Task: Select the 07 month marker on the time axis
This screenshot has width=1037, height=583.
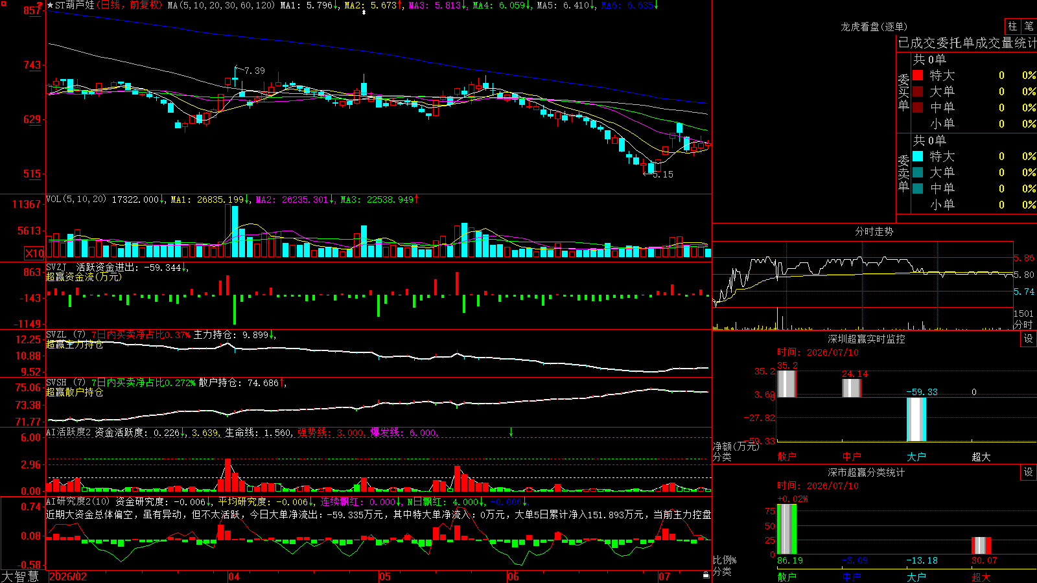Action: (x=664, y=577)
